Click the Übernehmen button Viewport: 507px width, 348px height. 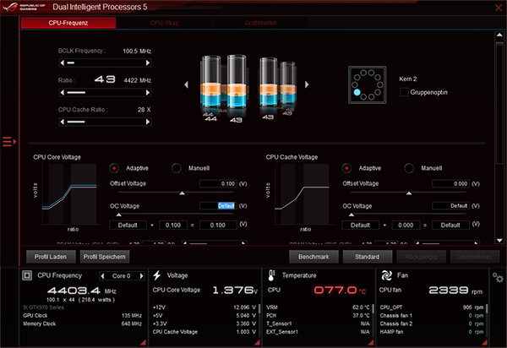click(x=475, y=257)
